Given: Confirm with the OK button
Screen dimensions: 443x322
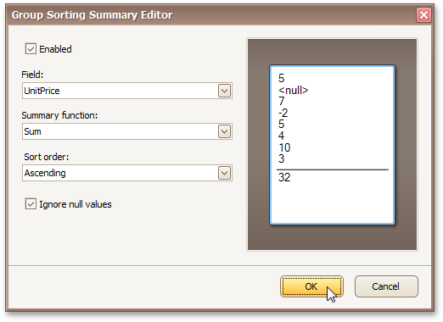Looking at the screenshot, I should click(311, 286).
